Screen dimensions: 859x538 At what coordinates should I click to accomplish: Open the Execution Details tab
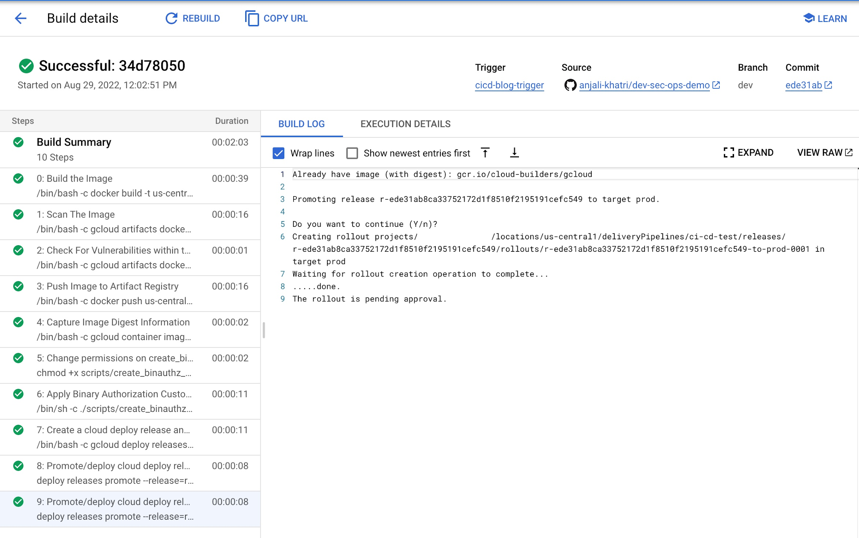pyautogui.click(x=405, y=124)
